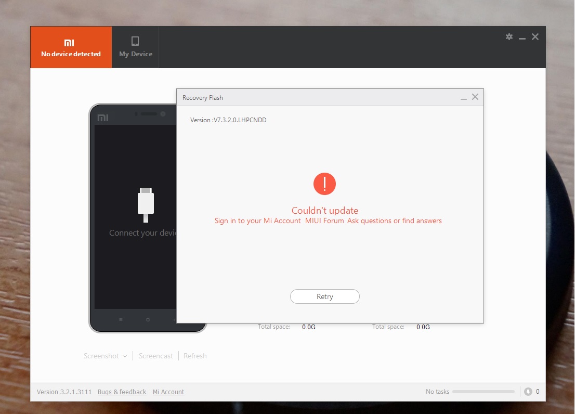This screenshot has width=575, height=414.
Task: Click the Version 3.2.1.3111 text
Action: [x=64, y=392]
